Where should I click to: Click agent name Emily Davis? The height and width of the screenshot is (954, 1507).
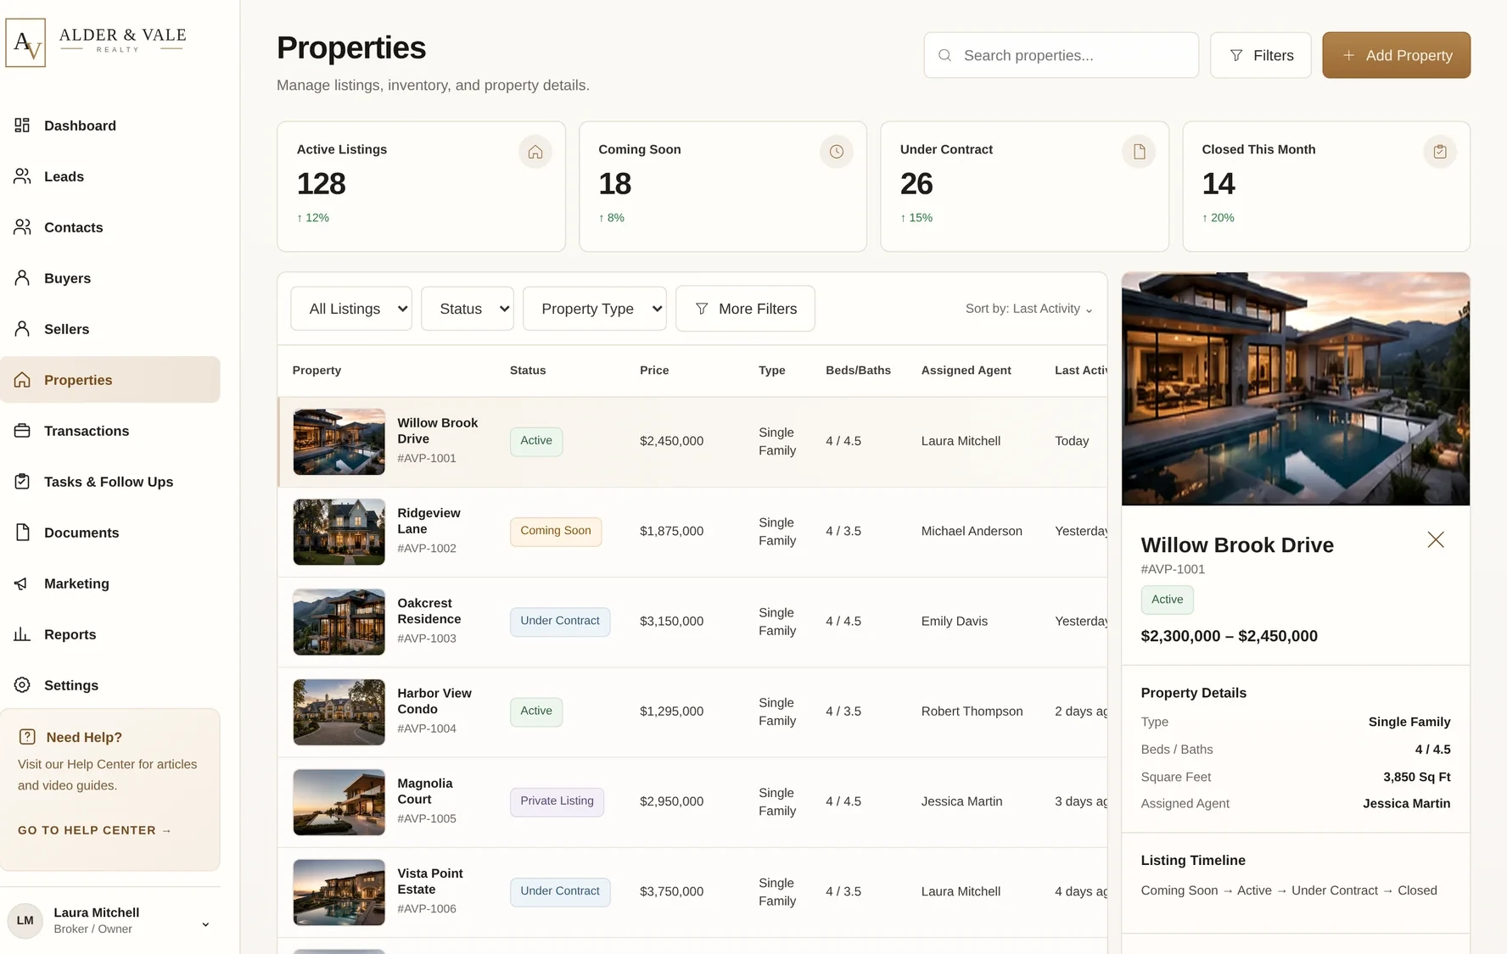click(954, 622)
